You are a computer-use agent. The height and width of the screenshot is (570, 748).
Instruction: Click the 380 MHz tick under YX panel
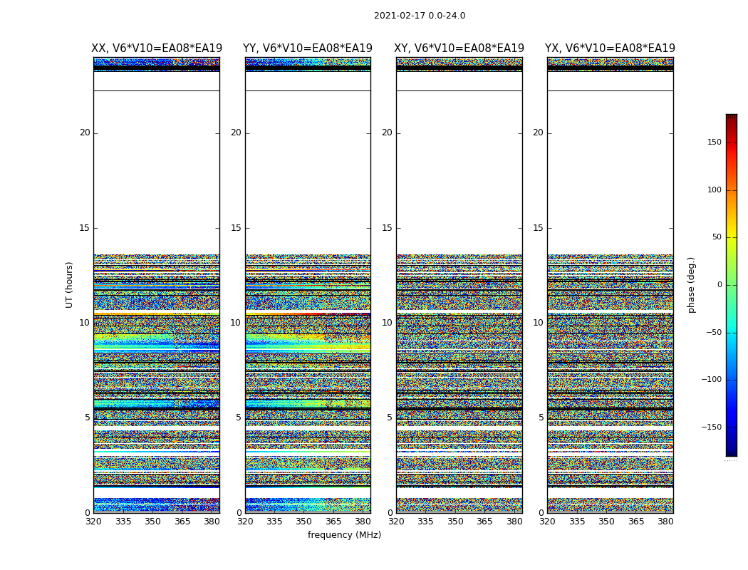coord(665,522)
